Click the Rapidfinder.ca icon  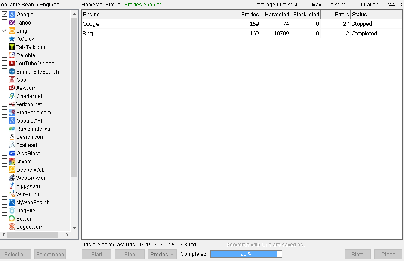pos(12,129)
